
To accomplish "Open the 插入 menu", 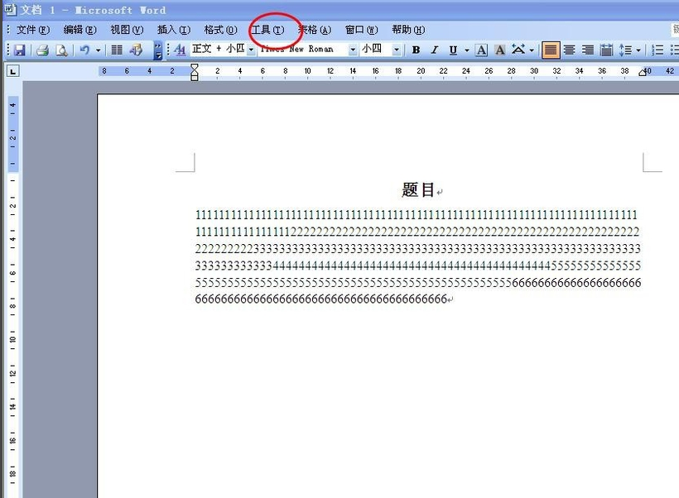I will pyautogui.click(x=172, y=29).
